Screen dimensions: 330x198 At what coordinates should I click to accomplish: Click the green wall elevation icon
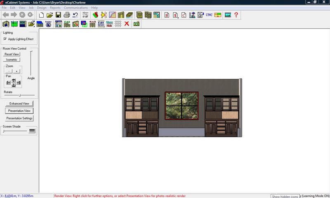click(14, 24)
